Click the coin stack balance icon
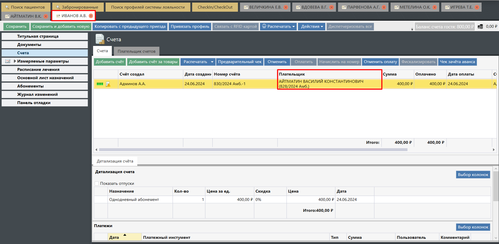Screen dimensions: 499x244 coord(480,26)
